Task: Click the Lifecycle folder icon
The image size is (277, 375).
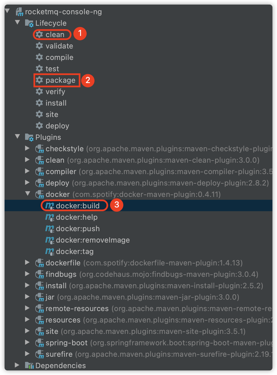Action: 29,23
